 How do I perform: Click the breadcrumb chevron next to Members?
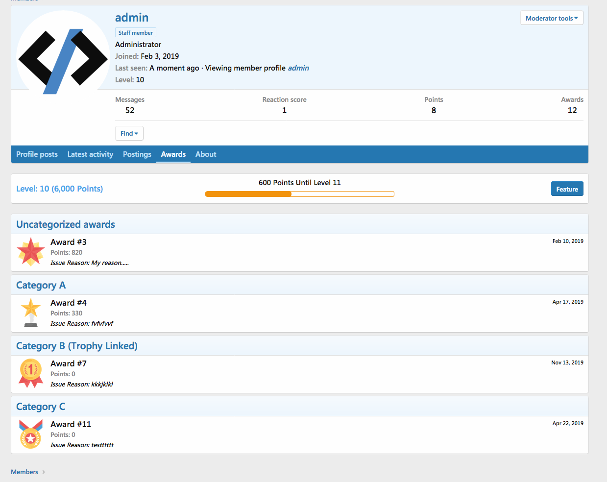click(x=44, y=472)
